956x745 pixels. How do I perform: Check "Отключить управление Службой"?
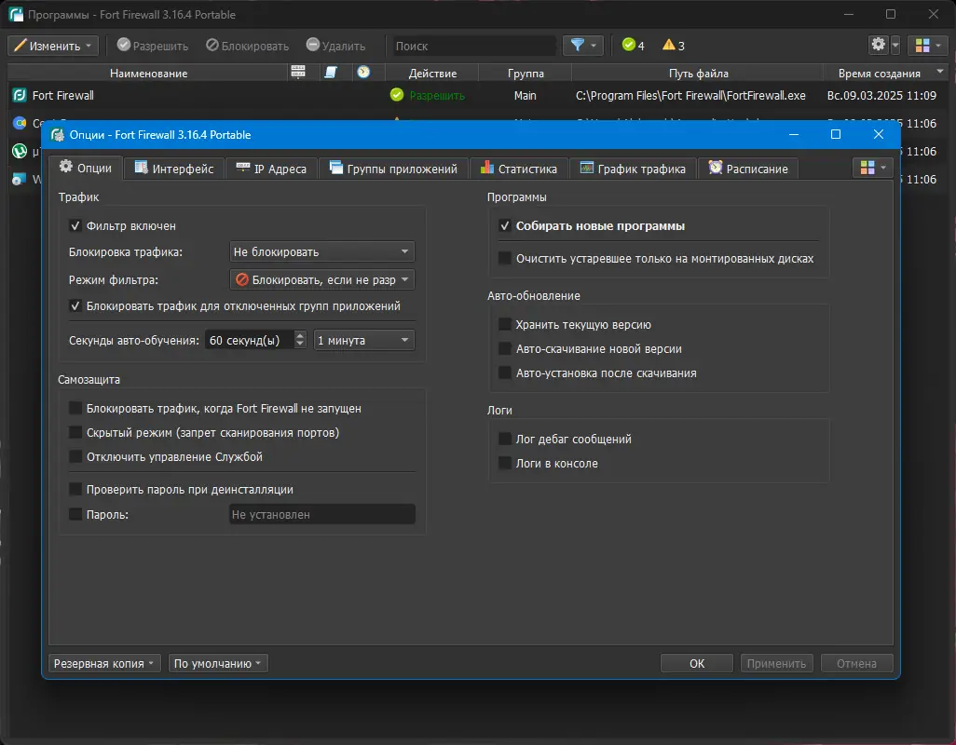[x=75, y=457]
